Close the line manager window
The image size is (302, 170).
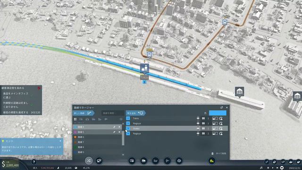coord(226,108)
